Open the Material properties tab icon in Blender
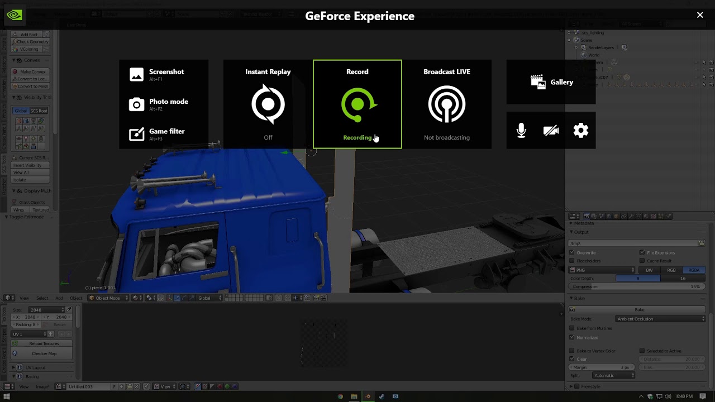Viewport: 715px width, 402px height. 646,216
